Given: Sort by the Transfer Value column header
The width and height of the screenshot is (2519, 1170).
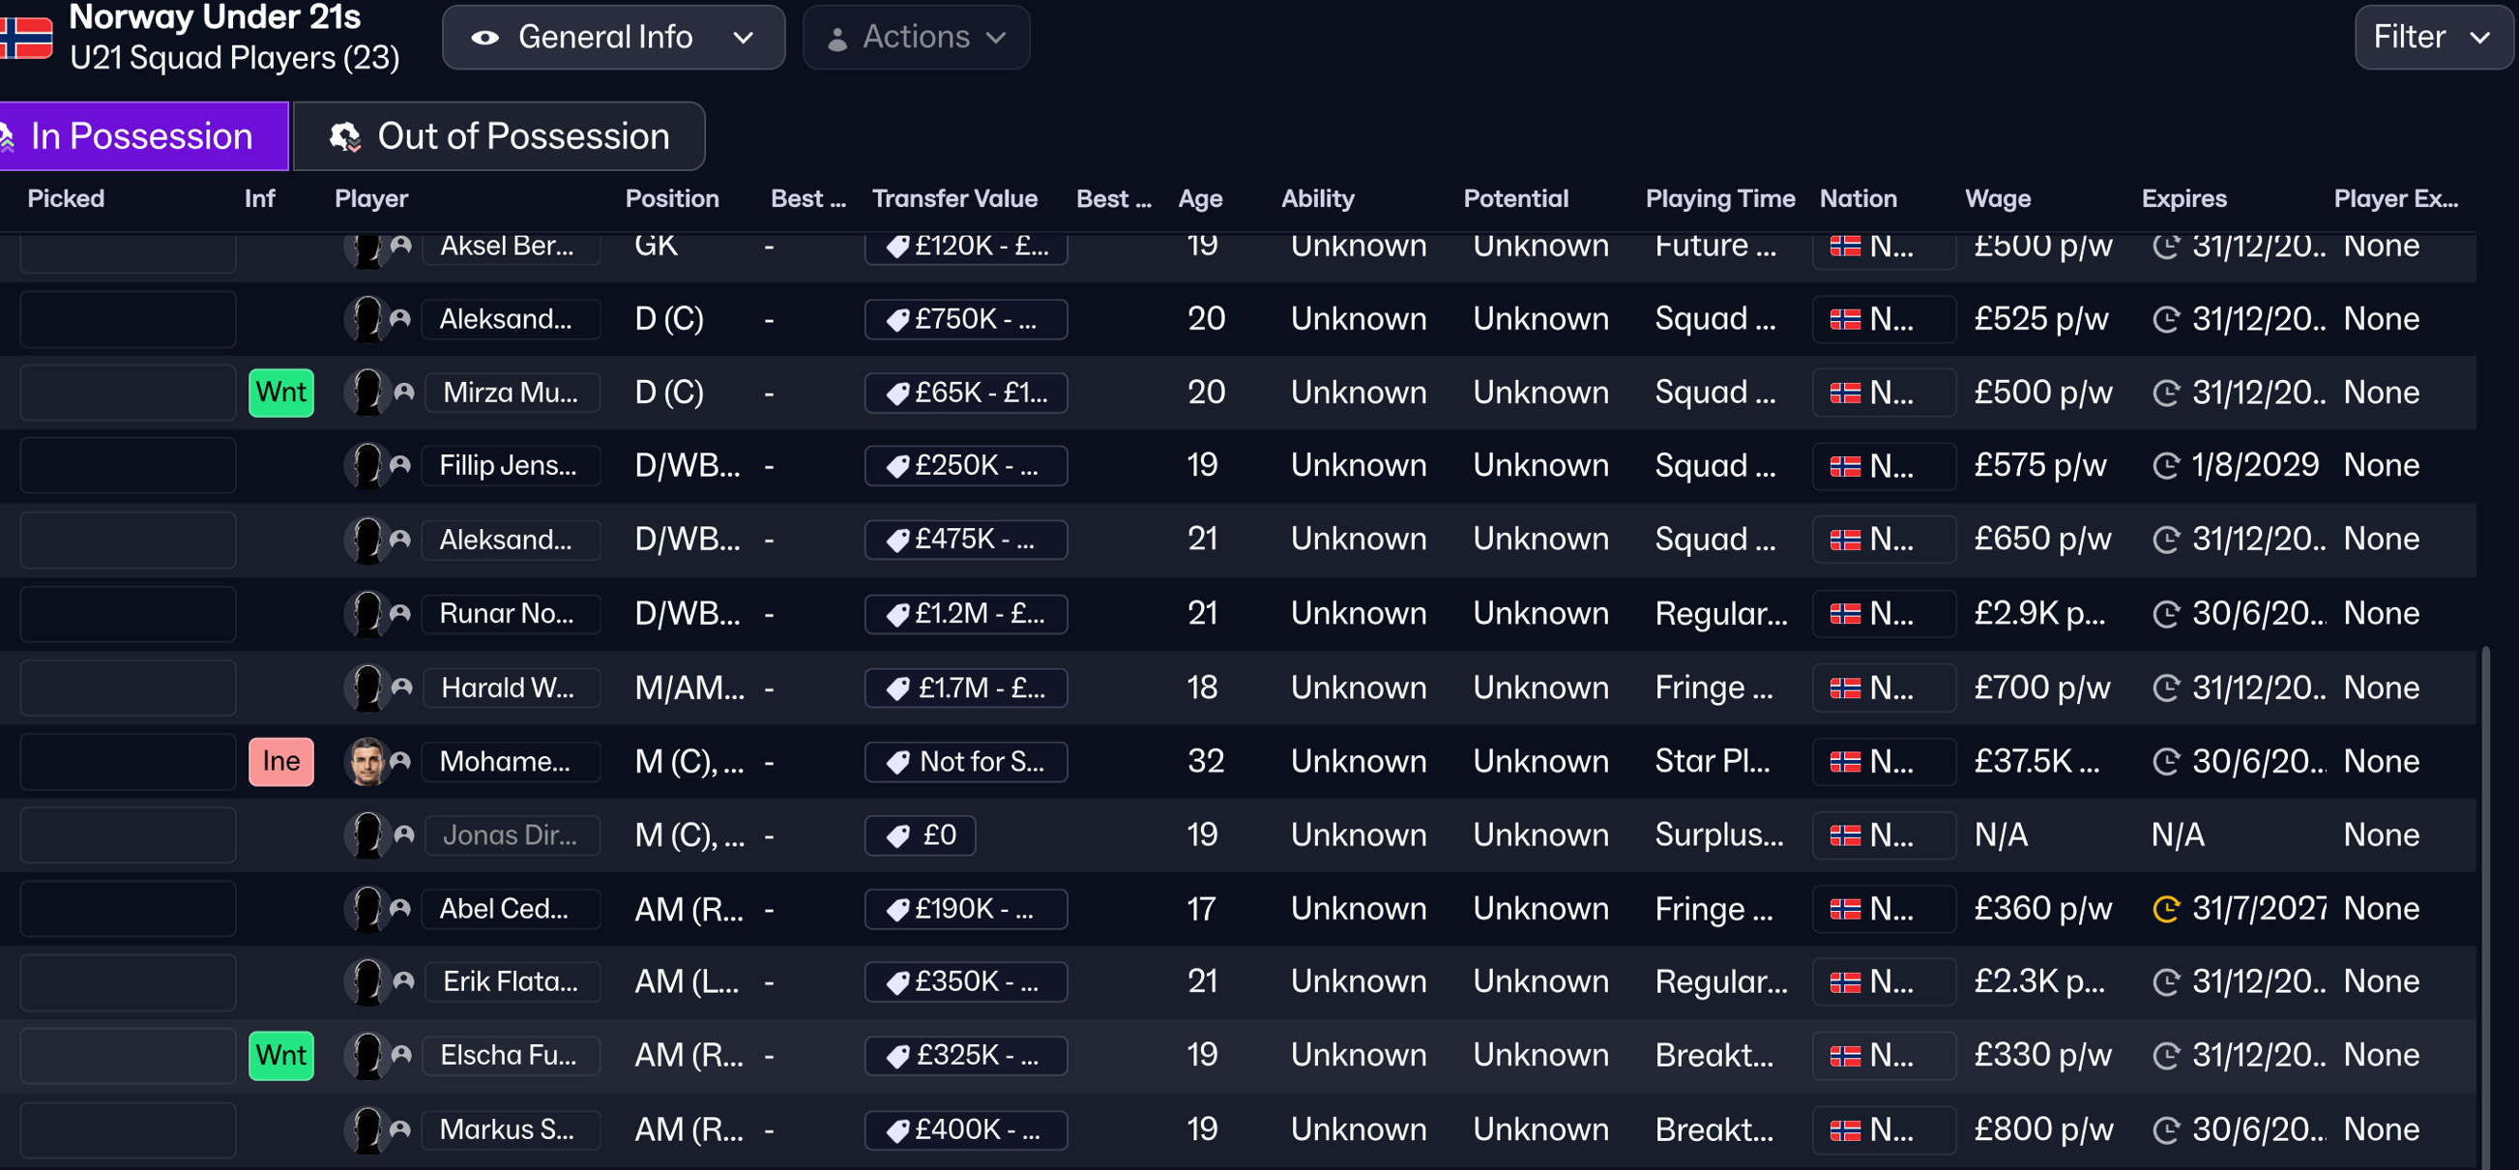Looking at the screenshot, I should point(953,198).
